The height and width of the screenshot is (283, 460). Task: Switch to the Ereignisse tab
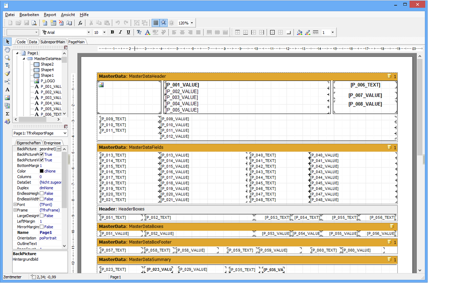click(x=53, y=143)
